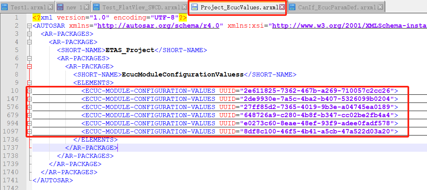Switch to the Test1.arxml tab
The width and height of the screenshot is (427, 190).
(27, 7)
